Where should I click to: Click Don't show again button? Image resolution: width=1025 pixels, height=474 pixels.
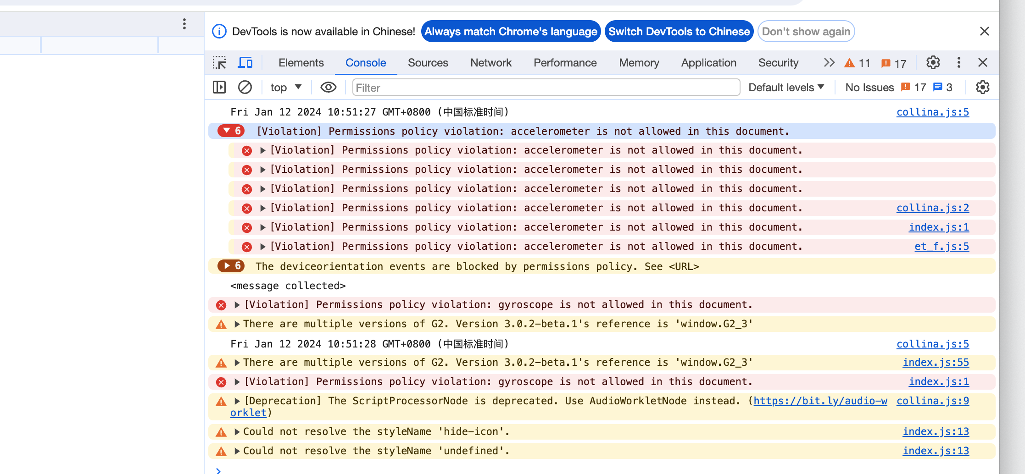806,31
